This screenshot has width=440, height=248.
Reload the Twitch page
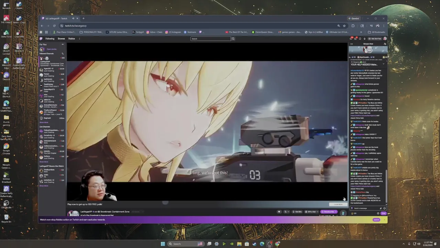[x=54, y=26]
